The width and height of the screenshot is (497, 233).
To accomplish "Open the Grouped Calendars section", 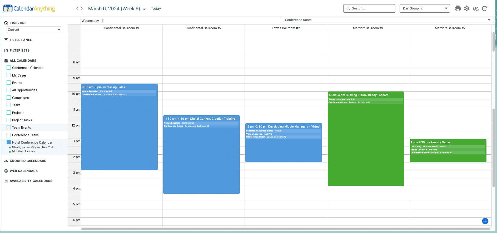I will coord(28,161).
